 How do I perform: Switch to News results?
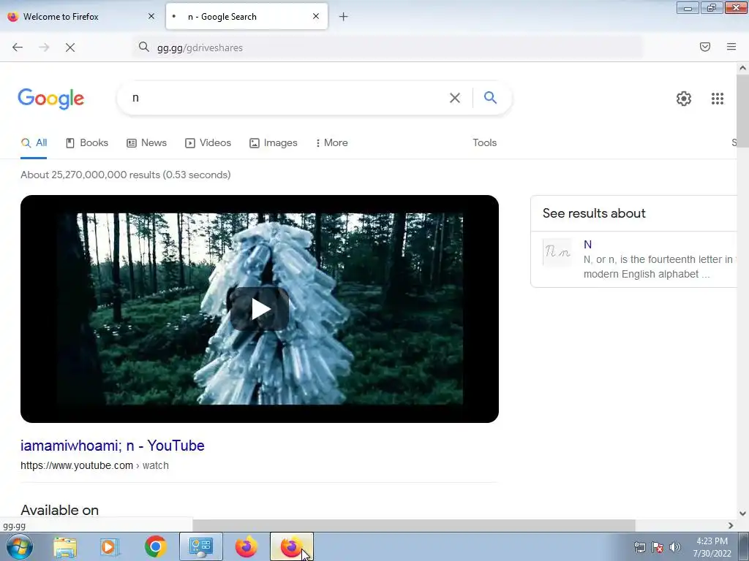click(x=146, y=142)
